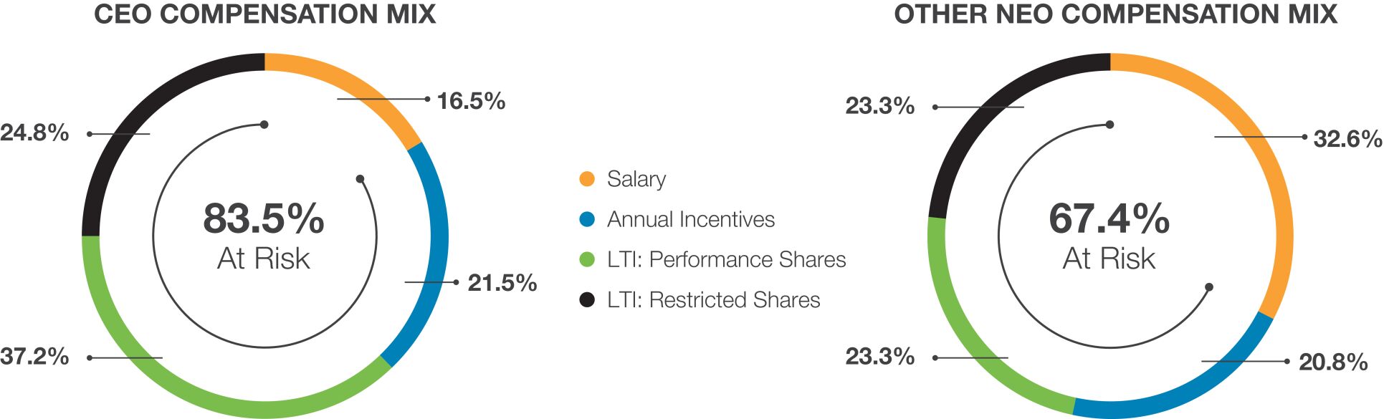The width and height of the screenshot is (1384, 419).
Task: Click the CEO Compensation Mix heading
Action: click(x=264, y=14)
